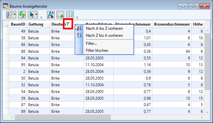
Task: Select BaumID cell 95
Action: tap(18, 65)
